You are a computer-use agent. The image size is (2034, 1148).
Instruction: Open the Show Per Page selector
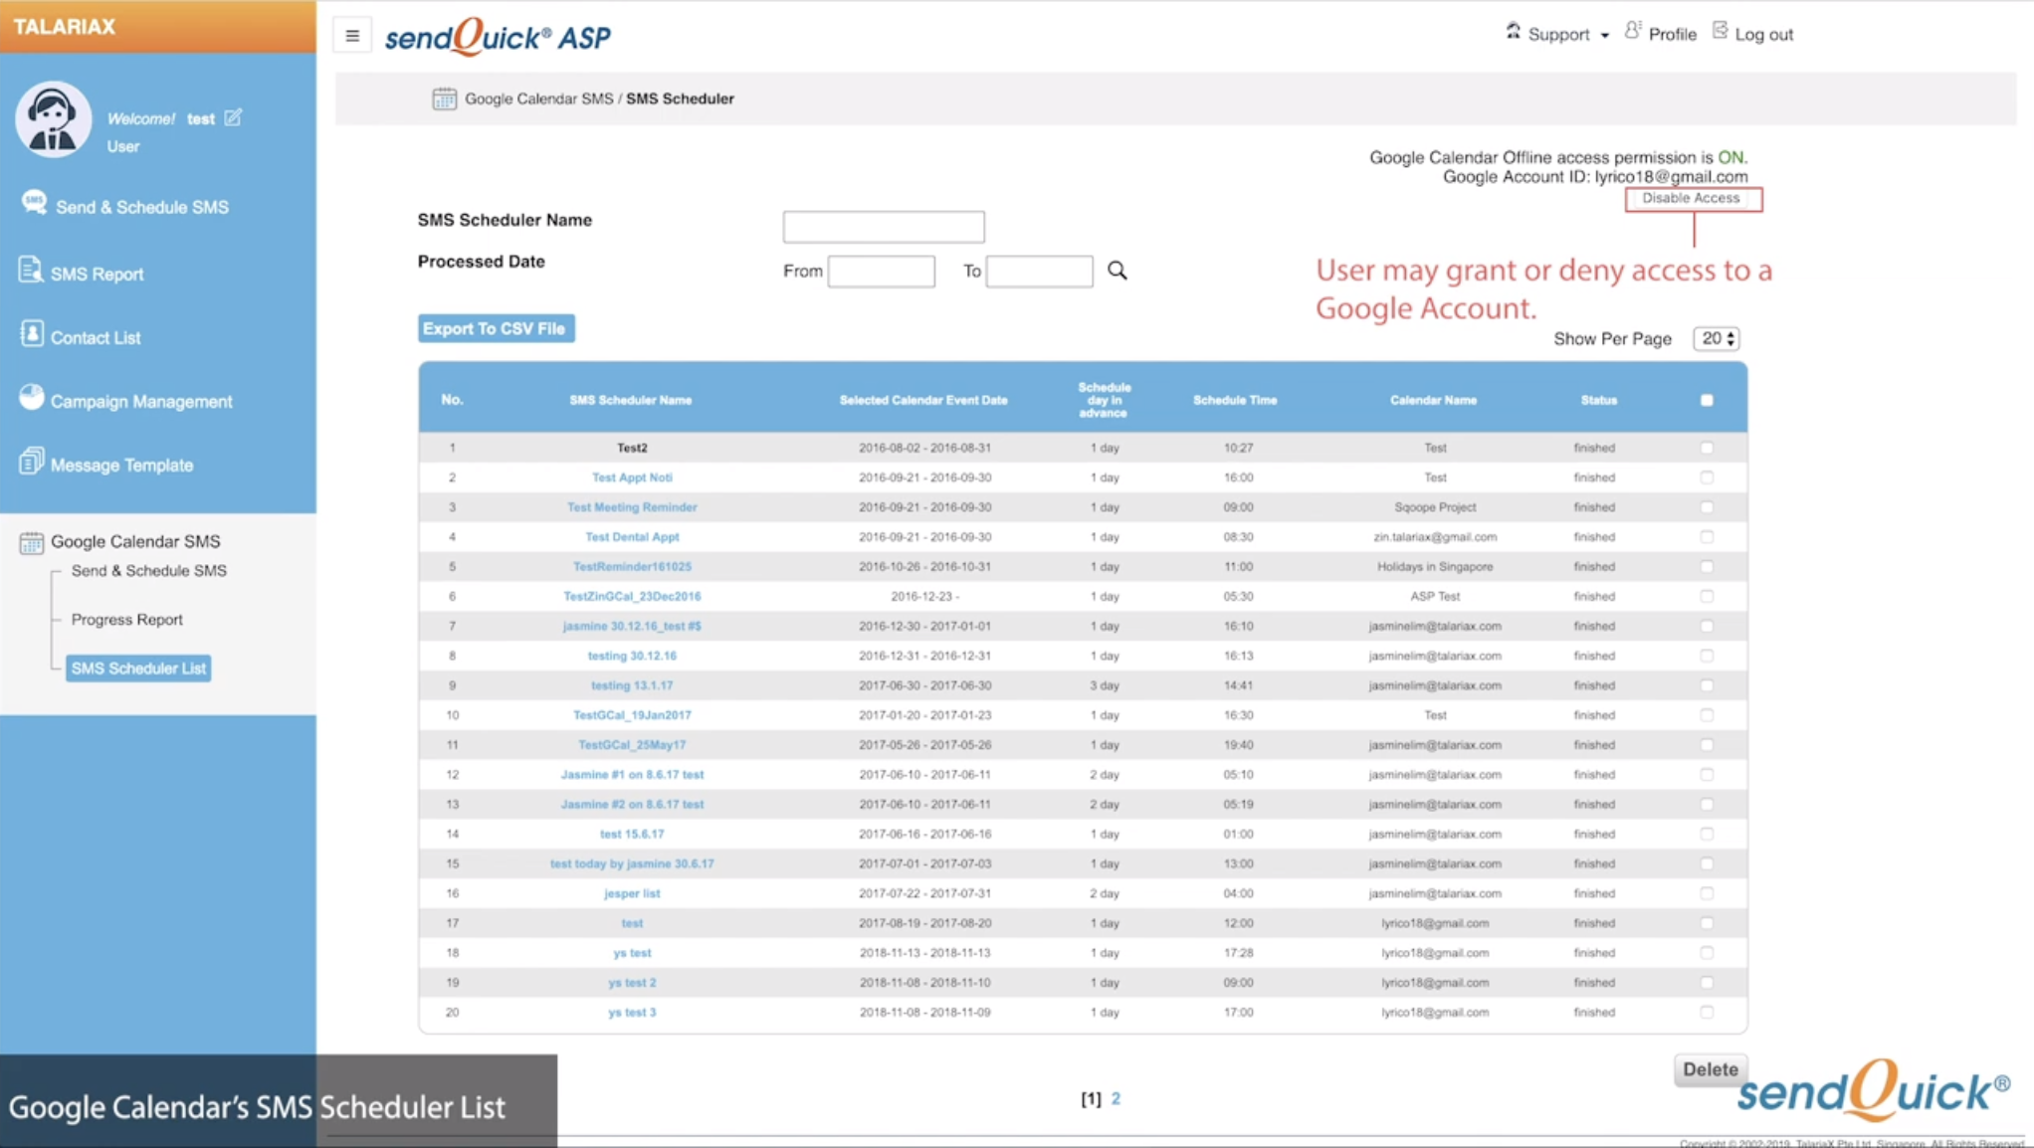tap(1717, 338)
